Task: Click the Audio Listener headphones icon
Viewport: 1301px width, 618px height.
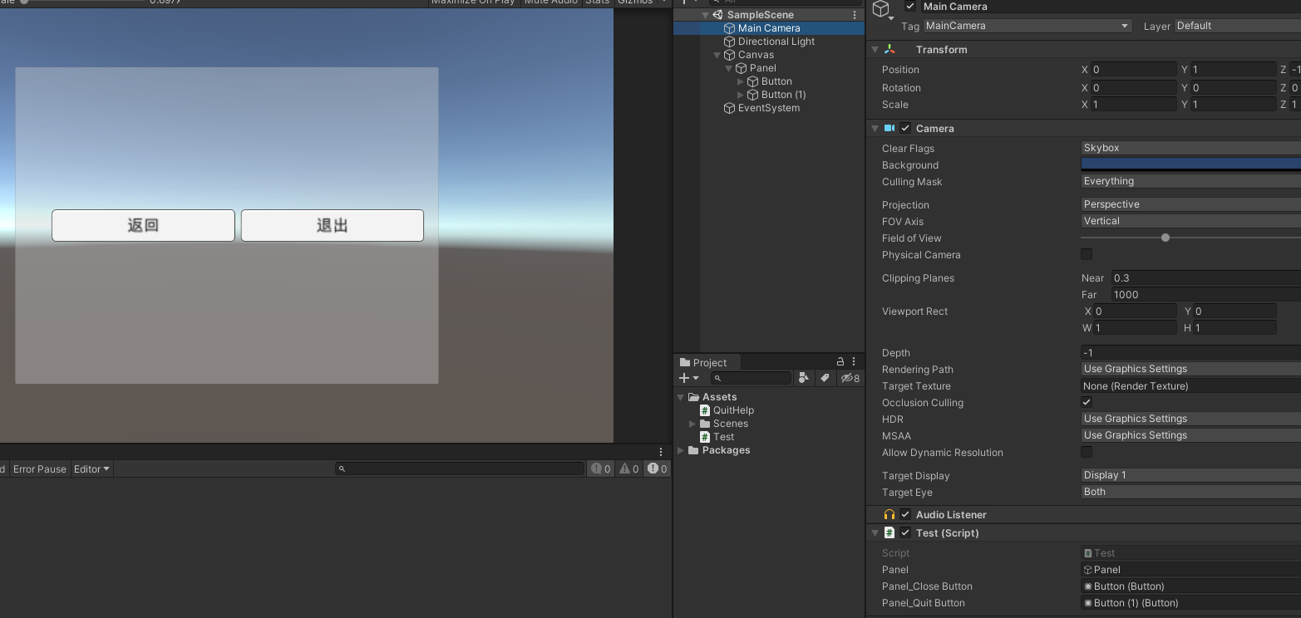Action: pos(890,515)
